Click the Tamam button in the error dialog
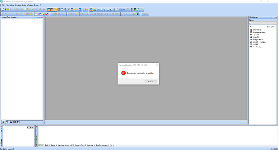Viewport: 278px width, 150px height. 150,82
